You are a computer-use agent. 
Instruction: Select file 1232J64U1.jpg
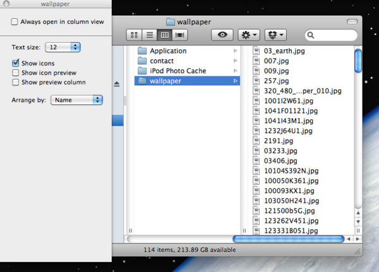pyautogui.click(x=288, y=131)
